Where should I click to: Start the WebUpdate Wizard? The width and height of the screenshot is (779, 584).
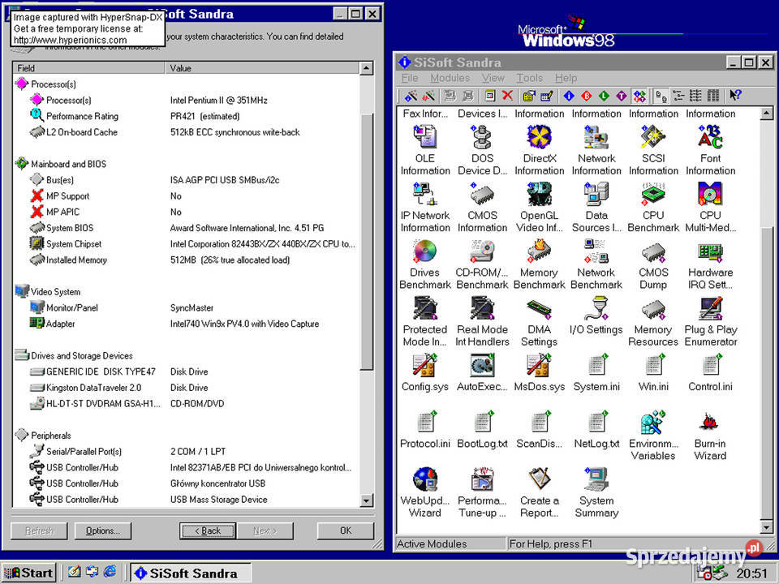coord(424,493)
